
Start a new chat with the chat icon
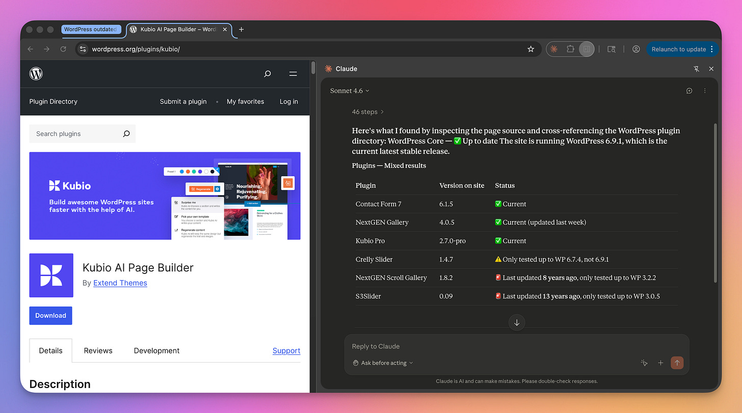(690, 91)
